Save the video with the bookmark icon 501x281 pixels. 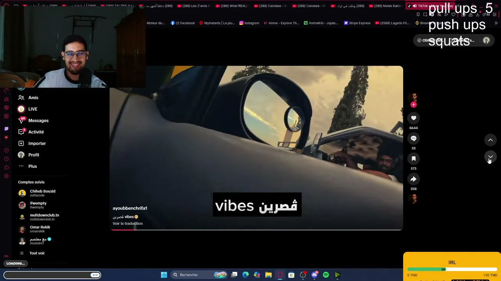click(x=413, y=158)
